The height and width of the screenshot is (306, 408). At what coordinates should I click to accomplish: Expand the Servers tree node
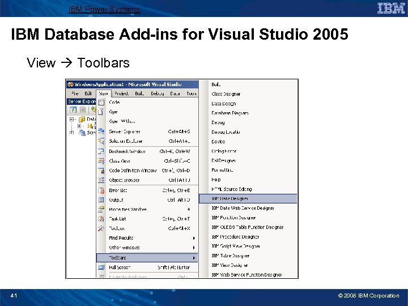[x=71, y=133]
